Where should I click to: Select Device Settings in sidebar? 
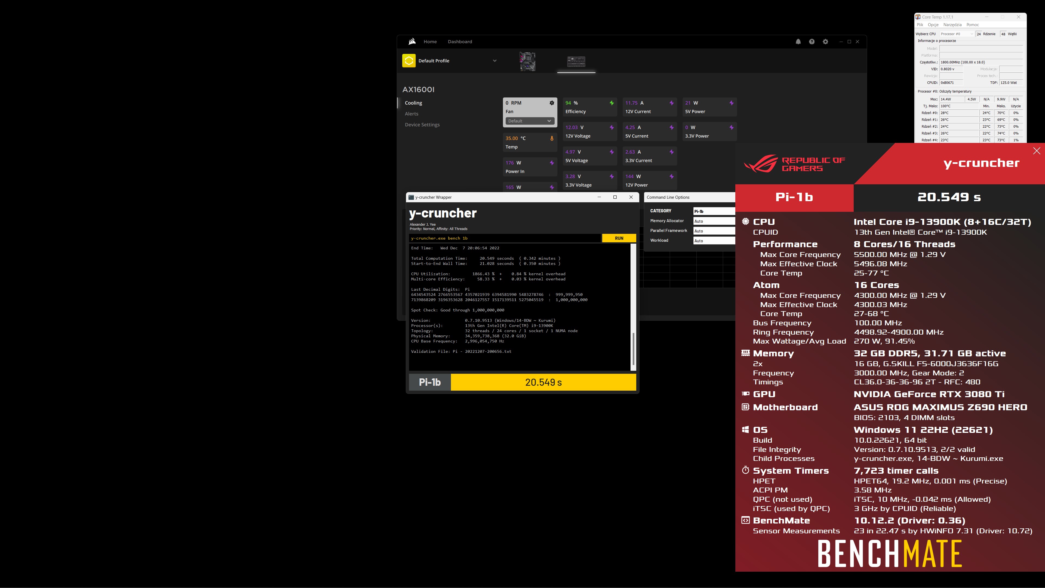point(422,125)
